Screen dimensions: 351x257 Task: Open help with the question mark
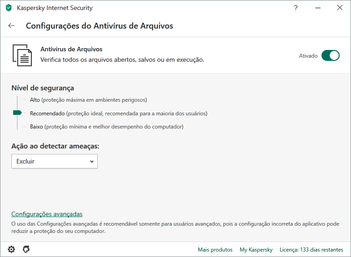(296, 8)
